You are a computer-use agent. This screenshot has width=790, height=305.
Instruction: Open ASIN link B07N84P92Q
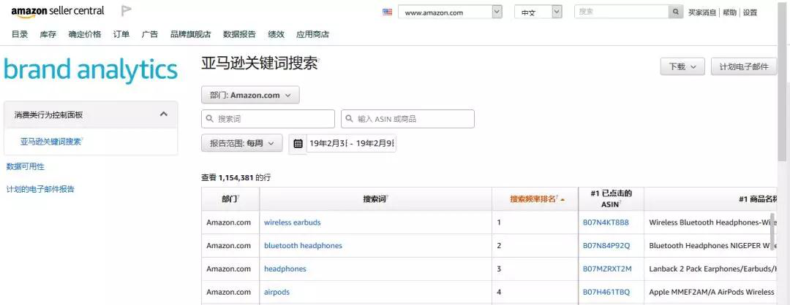(x=606, y=246)
